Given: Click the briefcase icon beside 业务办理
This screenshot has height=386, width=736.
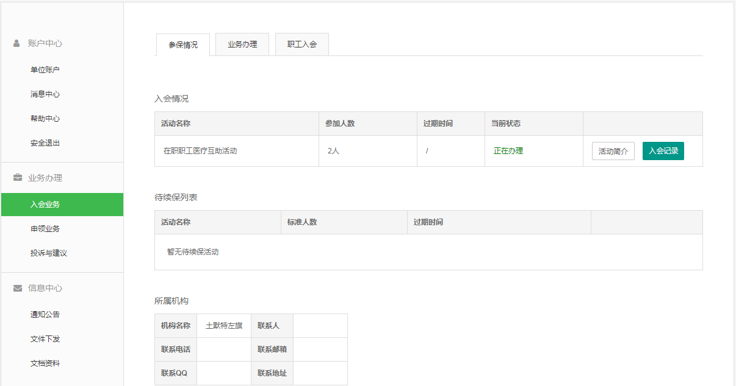Looking at the screenshot, I should 18,178.
